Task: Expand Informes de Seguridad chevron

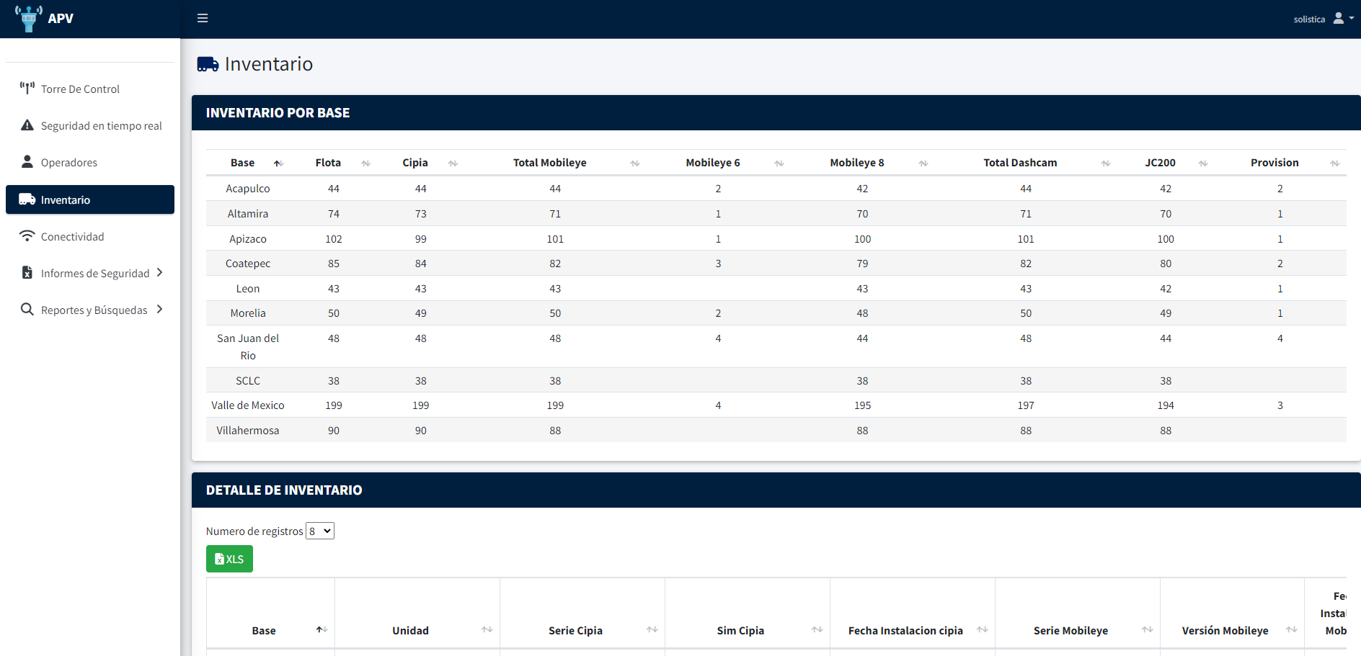Action: coord(160,272)
